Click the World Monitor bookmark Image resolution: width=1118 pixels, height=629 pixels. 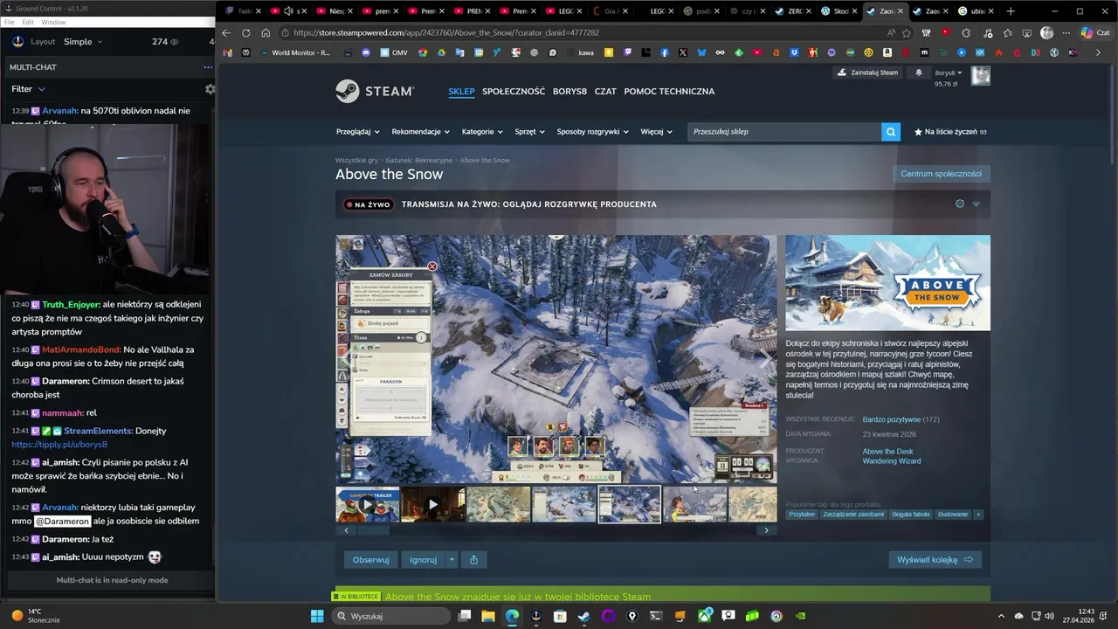(293, 52)
